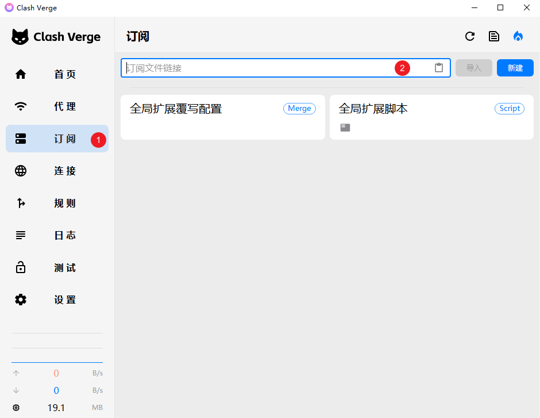Click the clipboard paste icon in URL field
This screenshot has height=418, width=540.
439,67
